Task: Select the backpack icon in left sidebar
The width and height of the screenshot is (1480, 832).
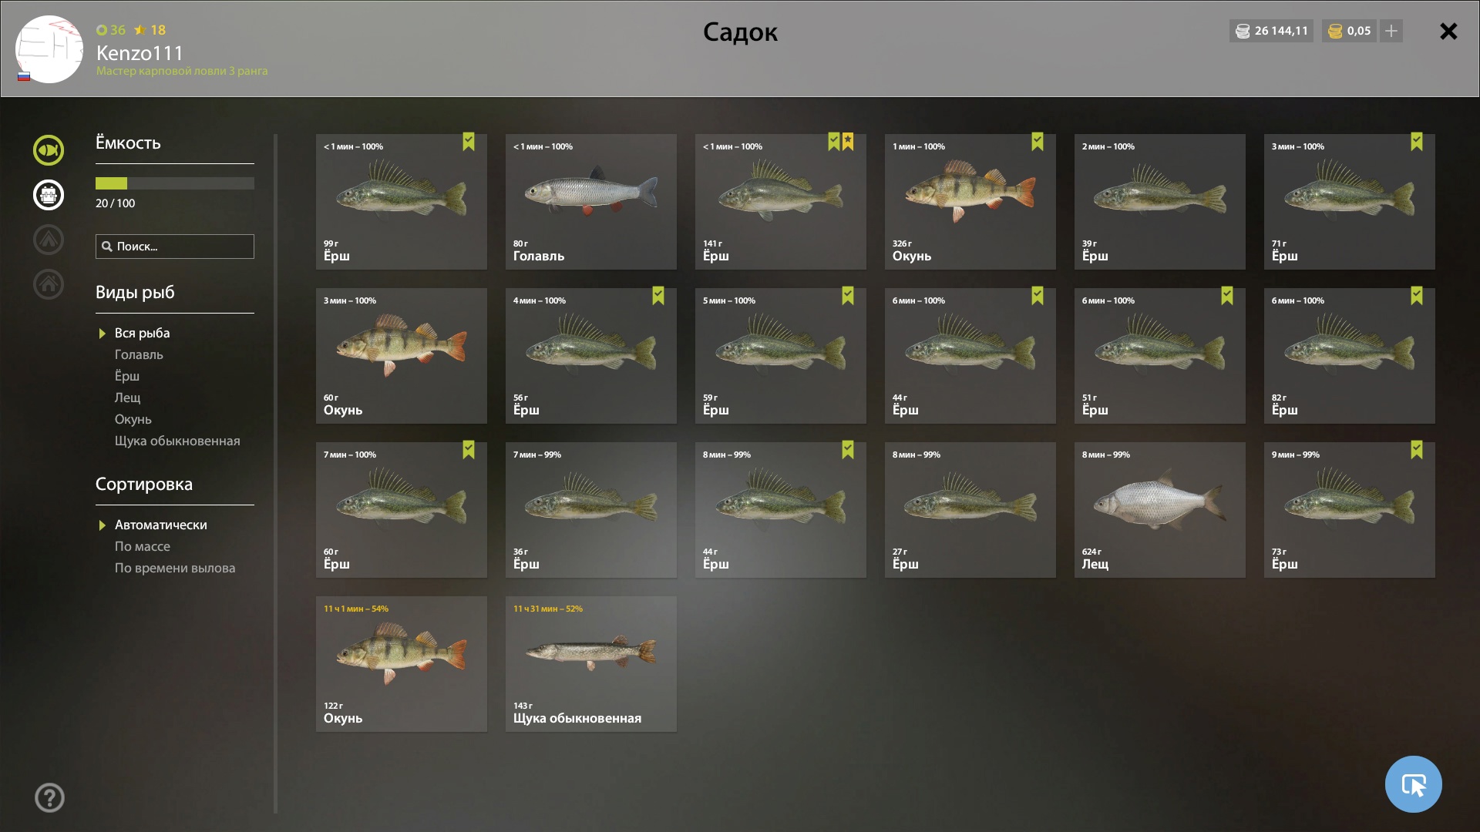Action: coord(48,195)
